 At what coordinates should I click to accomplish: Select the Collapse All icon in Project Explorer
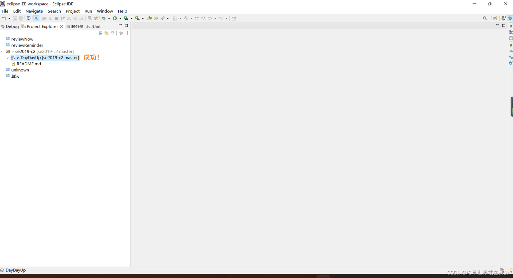(x=100, y=33)
